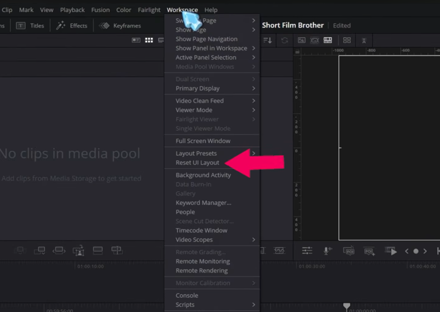
Task: Open the Fusion menu
Action: pos(100,10)
